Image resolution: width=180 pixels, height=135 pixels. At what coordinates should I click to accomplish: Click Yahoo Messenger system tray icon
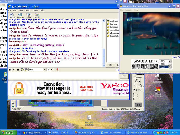click(x=158, y=133)
